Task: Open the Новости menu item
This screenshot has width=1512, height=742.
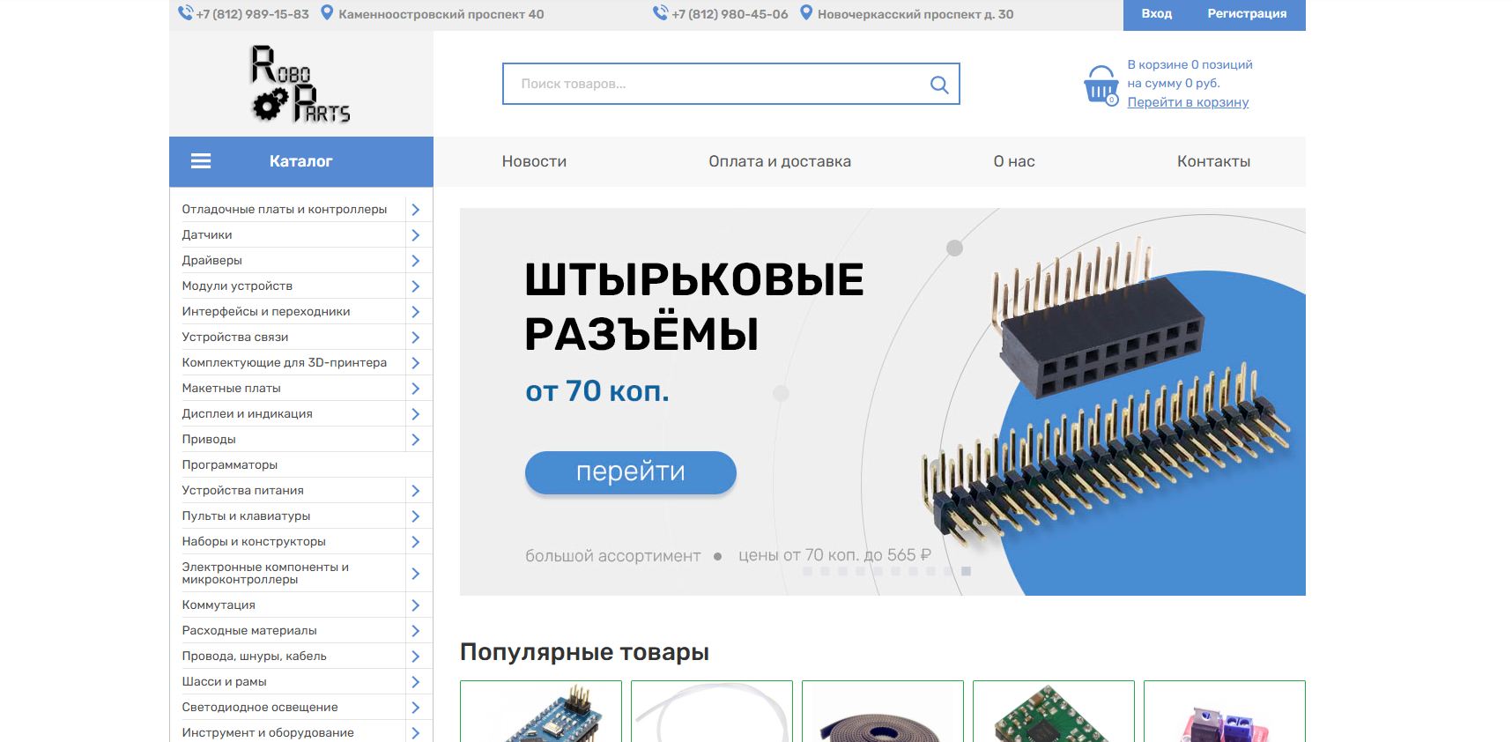Action: click(534, 161)
